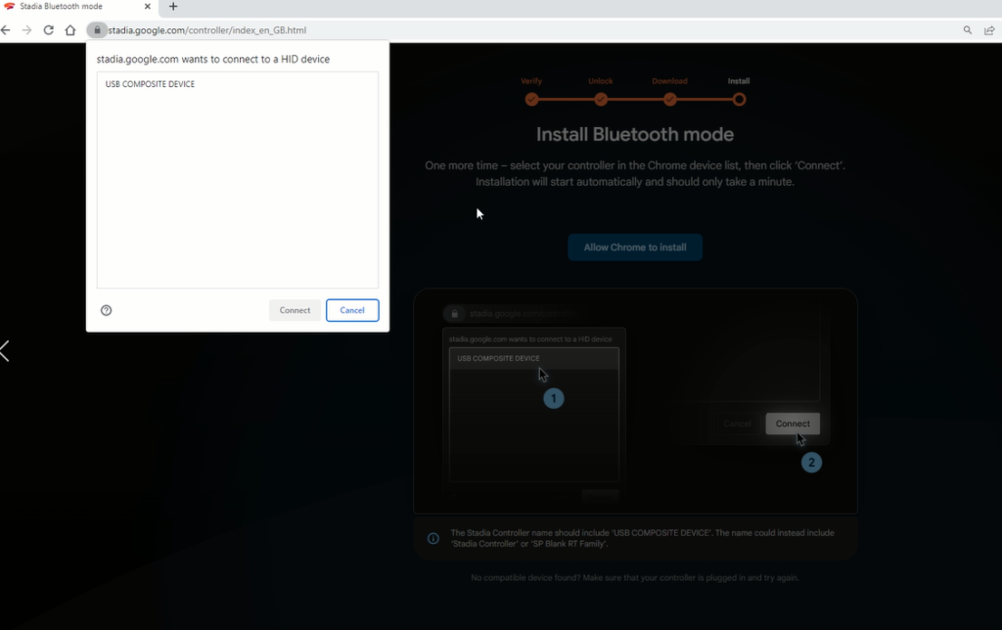Select the Stadia Bluetooth mode tab
This screenshot has height=630, width=1002.
pyautogui.click(x=68, y=7)
